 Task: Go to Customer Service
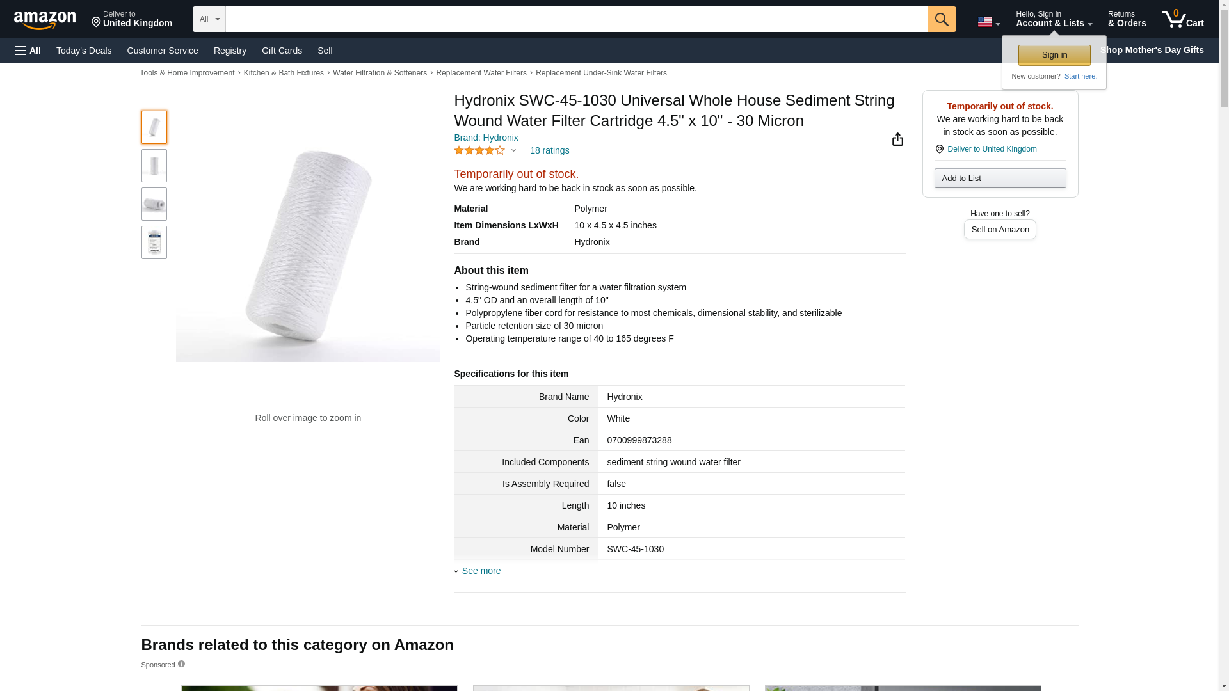coord(163,51)
